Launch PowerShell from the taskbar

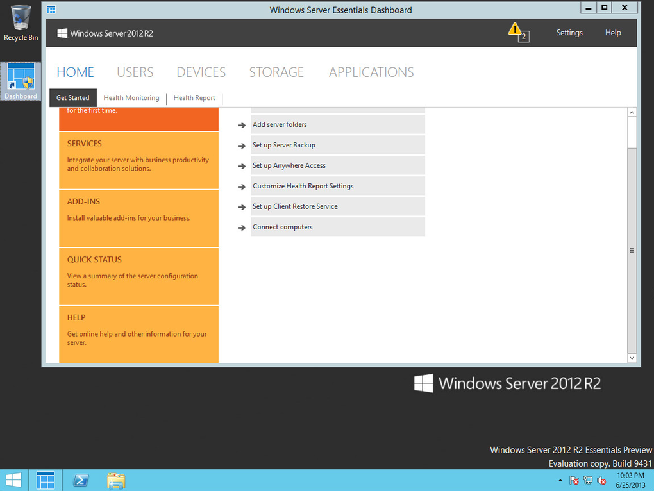(81, 480)
